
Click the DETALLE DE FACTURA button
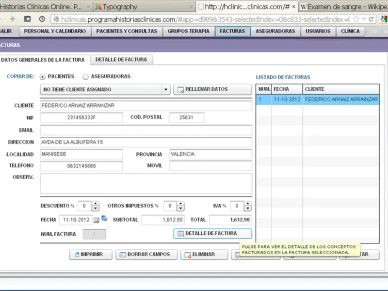[212, 234]
